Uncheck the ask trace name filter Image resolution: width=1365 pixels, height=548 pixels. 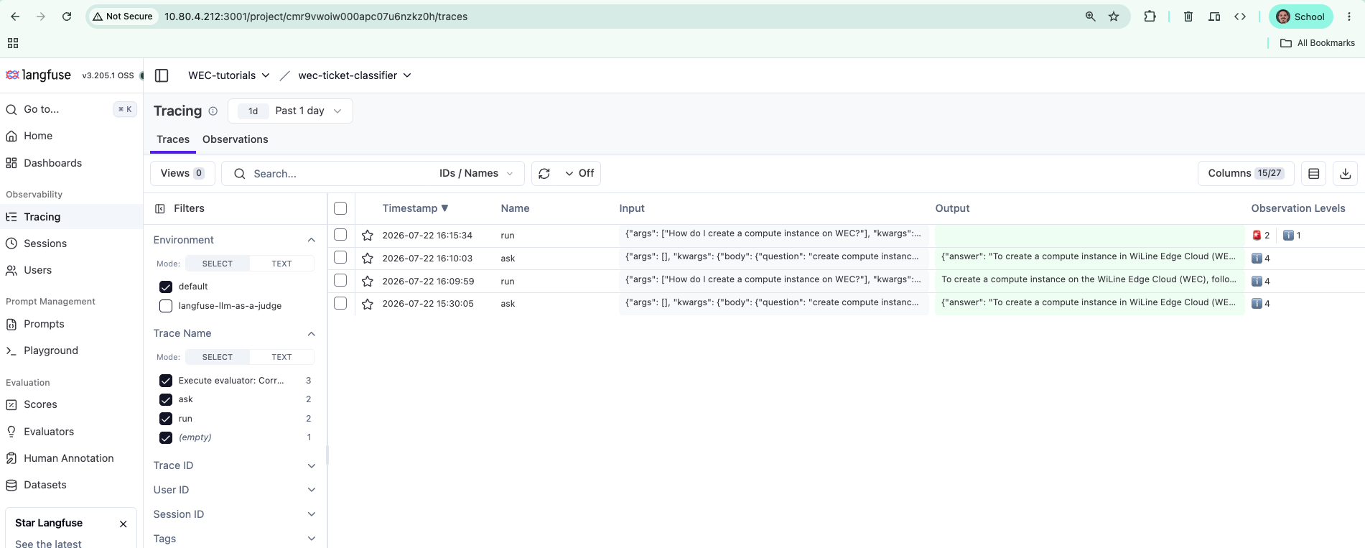(x=166, y=399)
